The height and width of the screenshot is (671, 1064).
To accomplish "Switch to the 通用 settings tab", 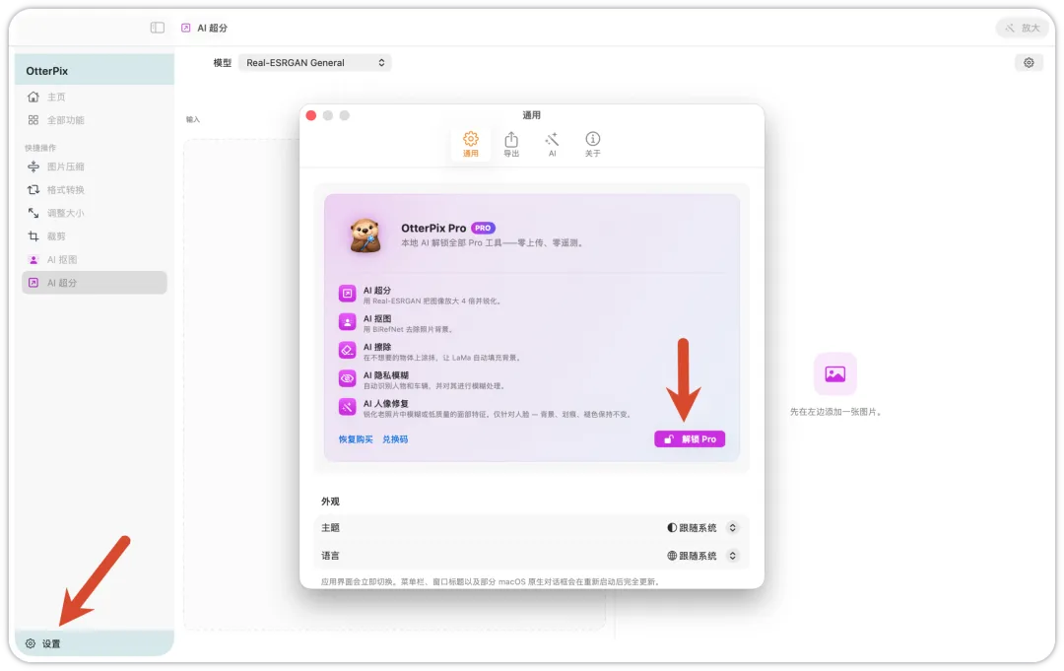I will click(x=470, y=145).
